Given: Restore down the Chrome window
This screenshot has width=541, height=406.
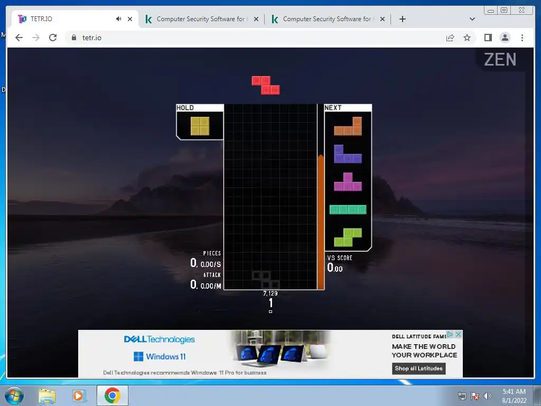Looking at the screenshot, I should pos(504,11).
